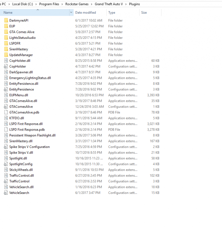Select the CopHolster configuration file icon
Viewport: 222px width, 233px height.
(6, 66)
